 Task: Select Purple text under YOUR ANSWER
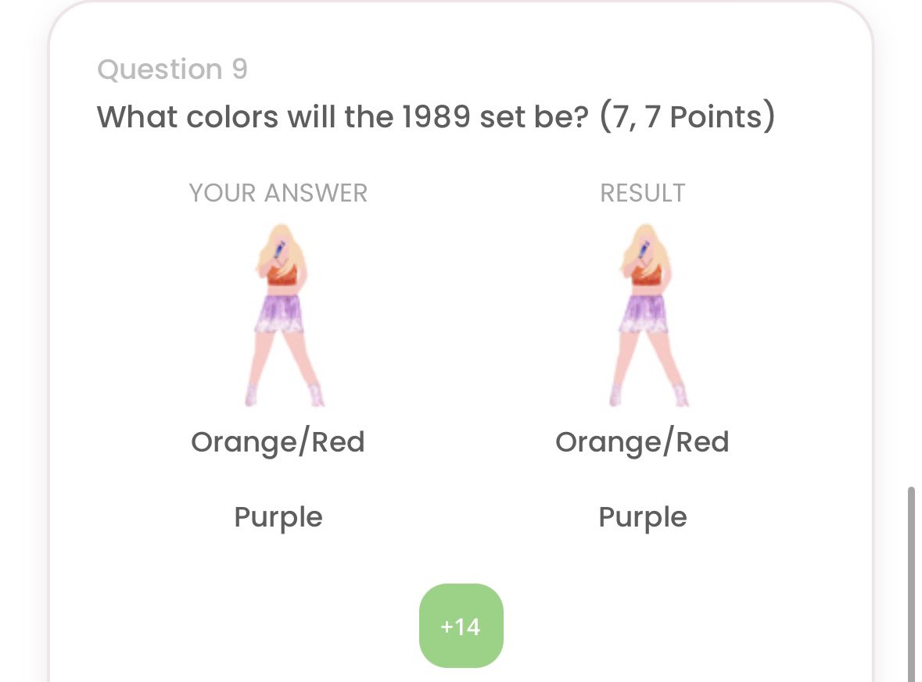pyautogui.click(x=278, y=517)
